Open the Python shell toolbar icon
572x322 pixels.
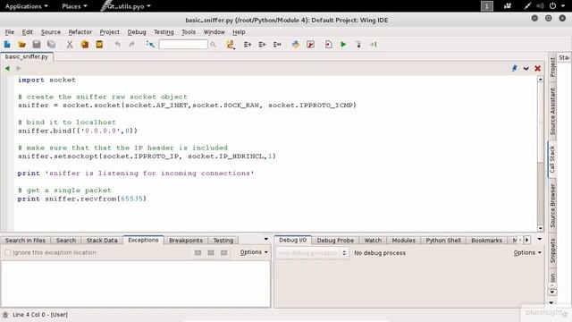tap(296, 45)
